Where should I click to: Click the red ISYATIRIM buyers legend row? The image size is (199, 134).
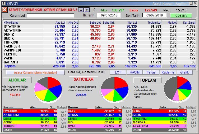[30, 111]
